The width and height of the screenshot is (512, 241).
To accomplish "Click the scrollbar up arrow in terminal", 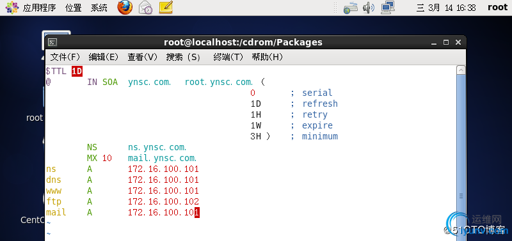I will click(461, 70).
